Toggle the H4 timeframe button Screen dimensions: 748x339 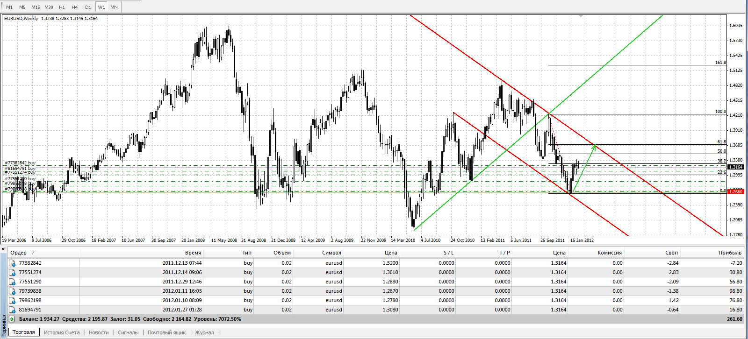(x=75, y=7)
